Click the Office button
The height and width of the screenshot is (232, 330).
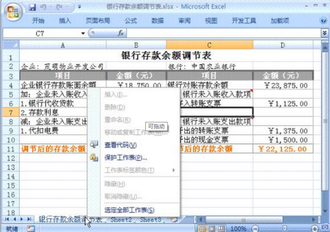(13, 12)
